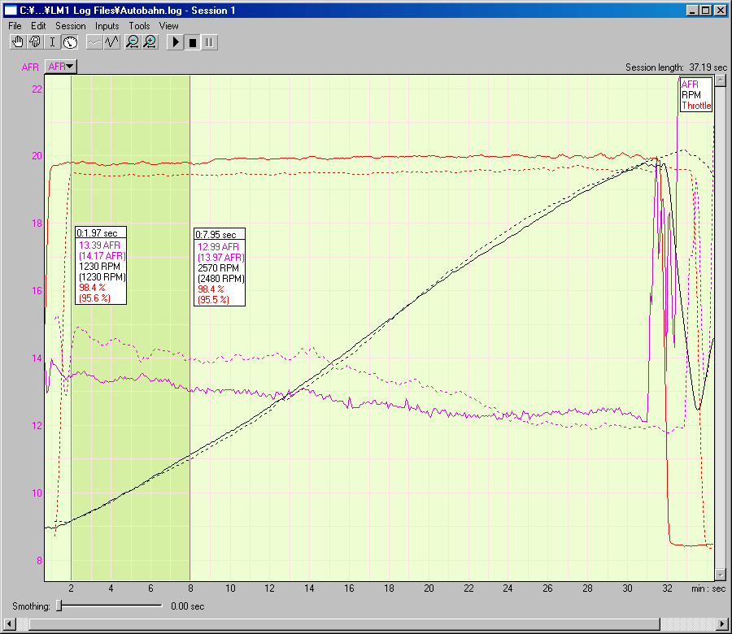Image resolution: width=732 pixels, height=634 pixels.
Task: Open the Session menu
Action: click(71, 26)
